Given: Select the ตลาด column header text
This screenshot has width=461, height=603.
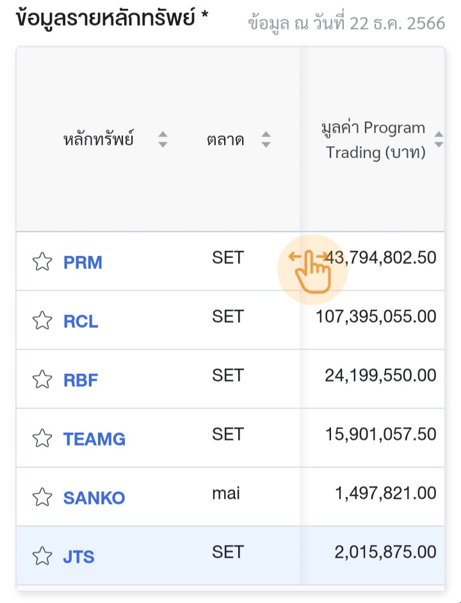Looking at the screenshot, I should pos(225,140).
